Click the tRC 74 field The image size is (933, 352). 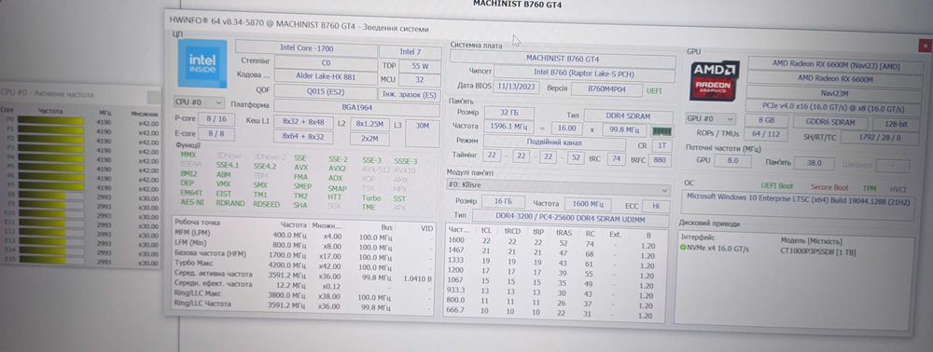[617, 159]
